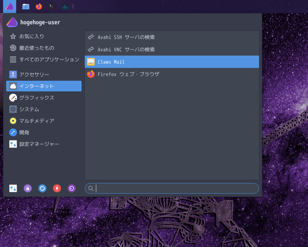308x247 pixels.
Task: Select the 開発 category
Action: 44,132
